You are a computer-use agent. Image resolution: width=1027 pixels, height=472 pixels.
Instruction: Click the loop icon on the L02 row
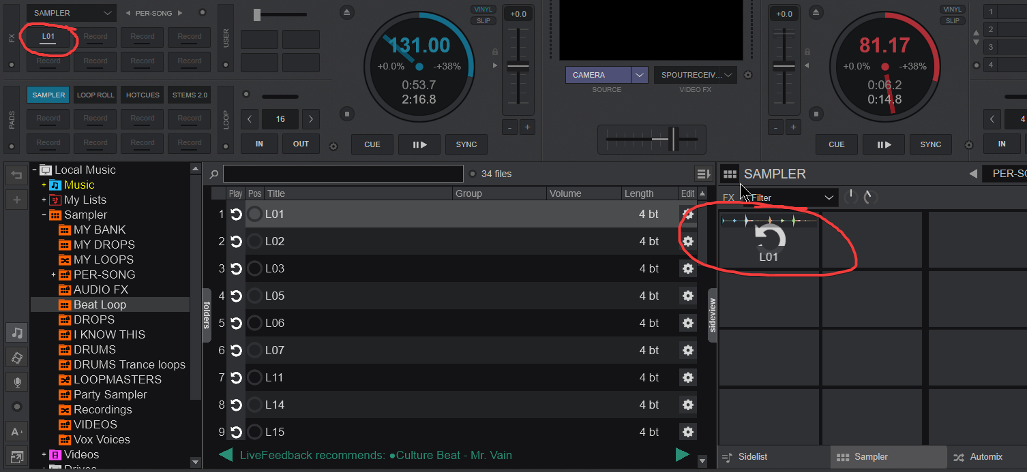[x=235, y=241]
